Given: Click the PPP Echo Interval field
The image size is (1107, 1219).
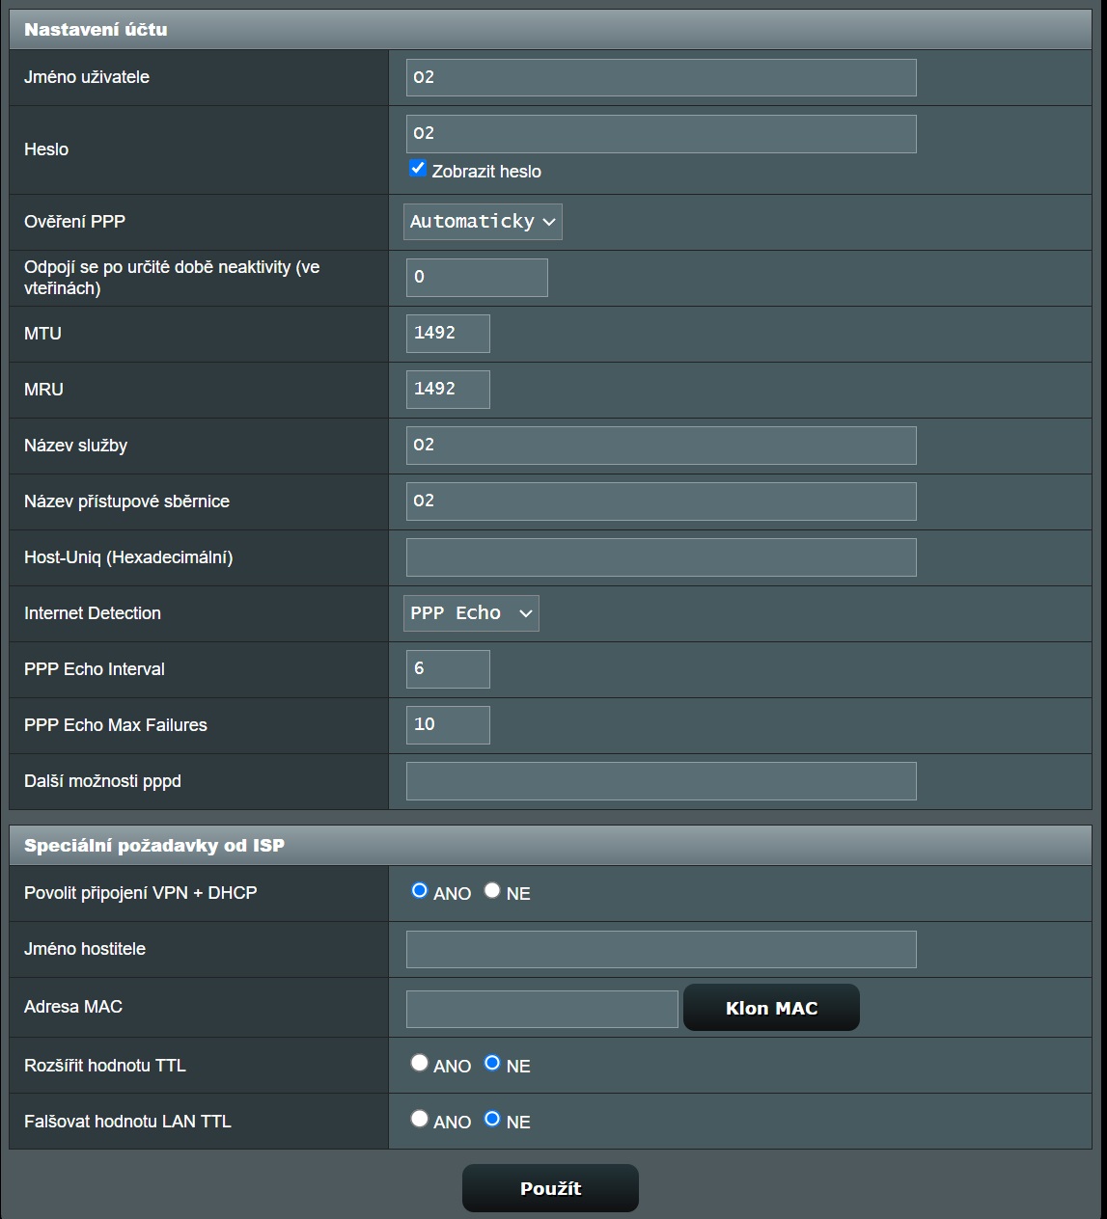Looking at the screenshot, I should [448, 669].
